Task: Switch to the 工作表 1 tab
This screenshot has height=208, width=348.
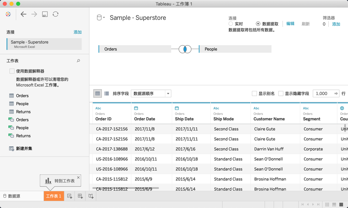Action: point(54,196)
